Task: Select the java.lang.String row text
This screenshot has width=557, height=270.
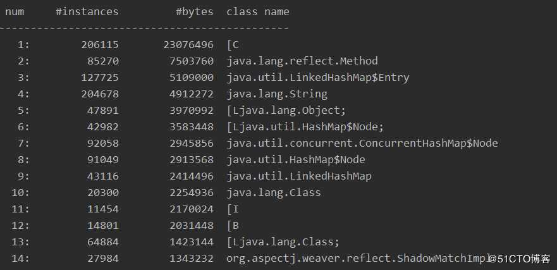Action: 276,94
